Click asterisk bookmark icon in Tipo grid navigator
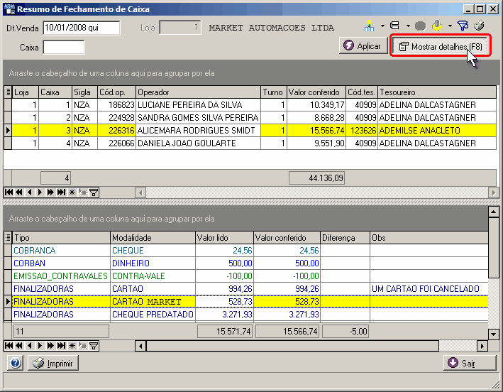Screen dimensions: 503x392 [x=72, y=346]
